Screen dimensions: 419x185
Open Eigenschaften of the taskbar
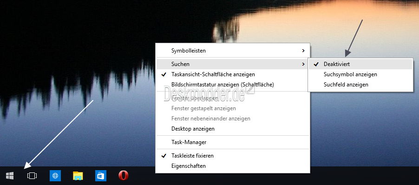(x=233, y=166)
